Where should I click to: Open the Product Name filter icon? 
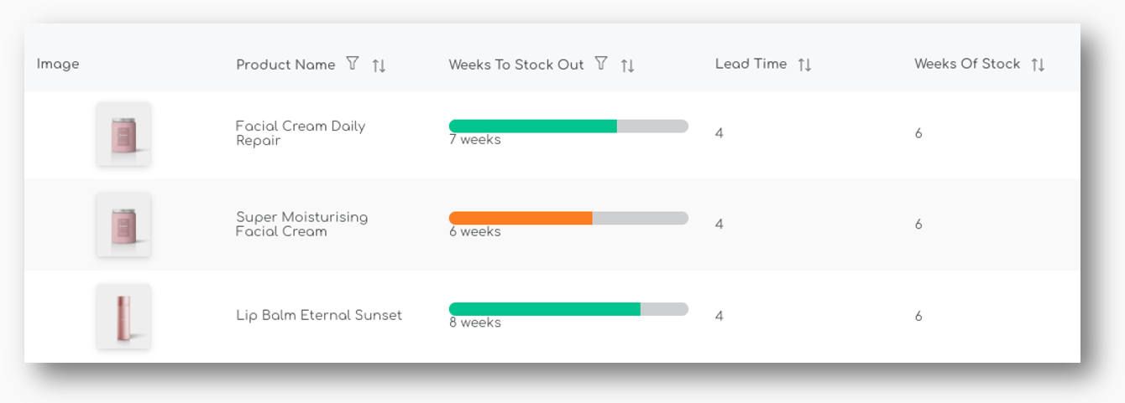pos(353,64)
